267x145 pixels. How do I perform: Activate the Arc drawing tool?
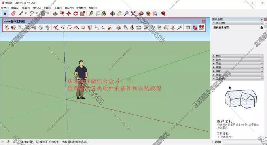pyautogui.click(x=32, y=13)
